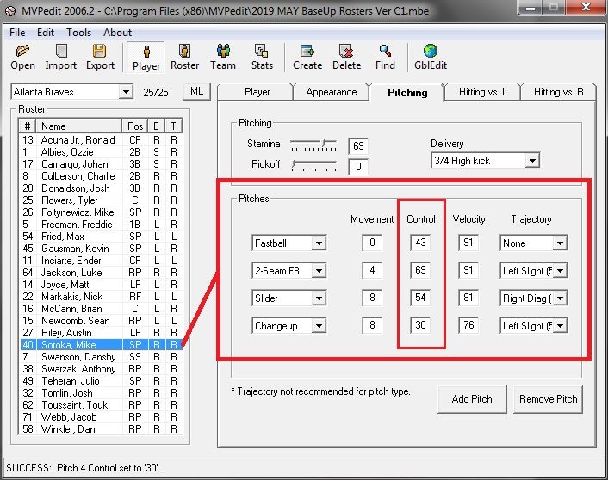Select Soroka, Mike highlighted roster row
The height and width of the screenshot is (480, 608).
[101, 345]
